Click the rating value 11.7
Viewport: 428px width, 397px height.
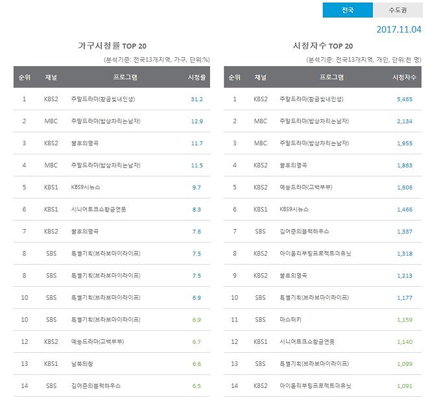click(196, 143)
